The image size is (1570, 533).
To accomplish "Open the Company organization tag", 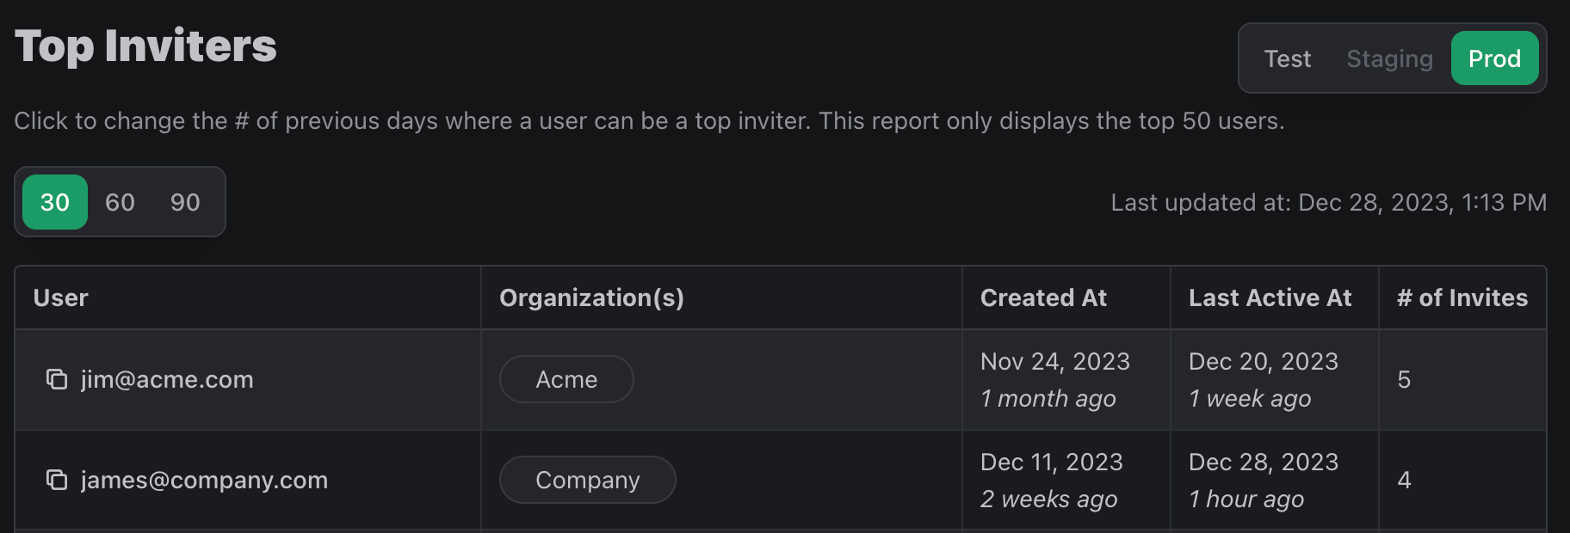I will [587, 480].
